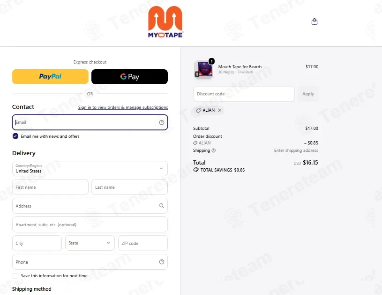Click the $16.15 total amount
Image resolution: width=382 pixels, height=295 pixels.
coord(310,163)
